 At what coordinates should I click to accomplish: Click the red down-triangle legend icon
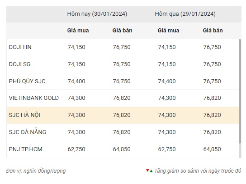point(147,171)
